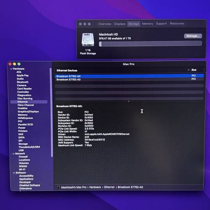Click the driver name com.apple.iokit.AppleBCM5701Ethernet
The image size is (210, 210).
(107, 134)
